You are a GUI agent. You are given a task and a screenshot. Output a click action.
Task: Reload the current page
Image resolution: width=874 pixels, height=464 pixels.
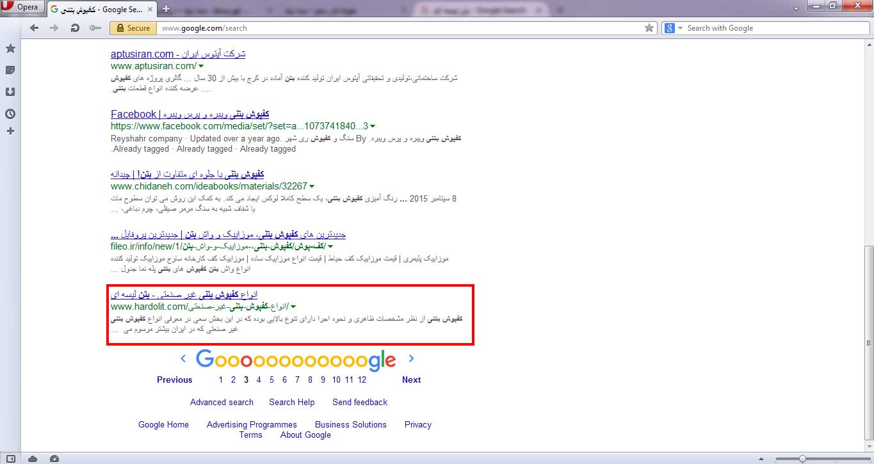click(x=75, y=28)
